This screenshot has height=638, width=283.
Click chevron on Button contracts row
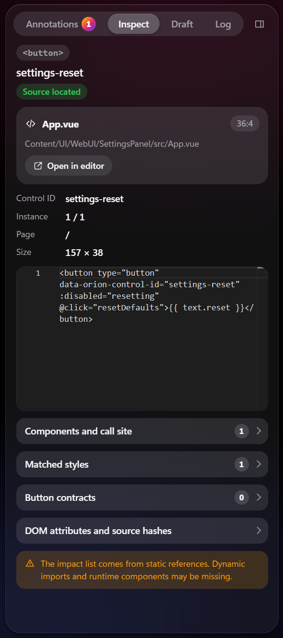tap(259, 498)
